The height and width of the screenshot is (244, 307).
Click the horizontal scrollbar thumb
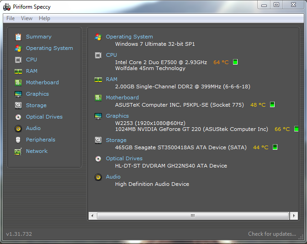193,216
